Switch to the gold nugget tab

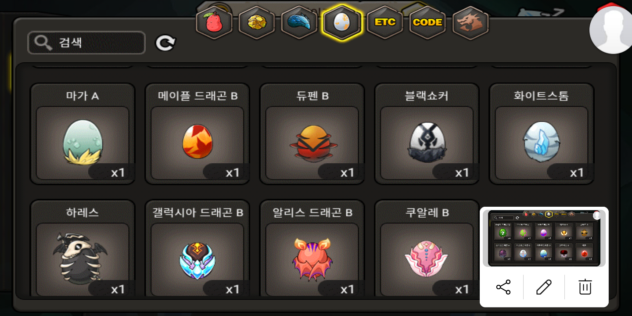pos(256,22)
